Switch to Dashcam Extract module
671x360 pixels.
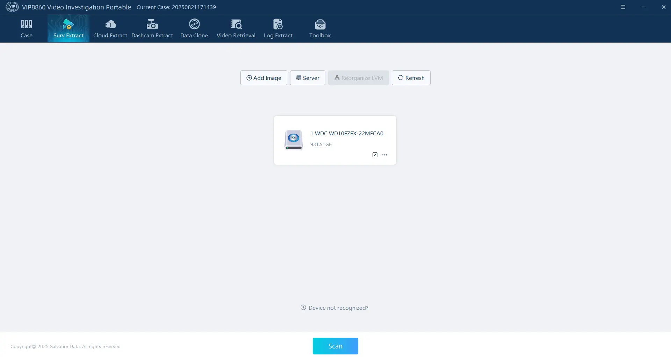152,29
